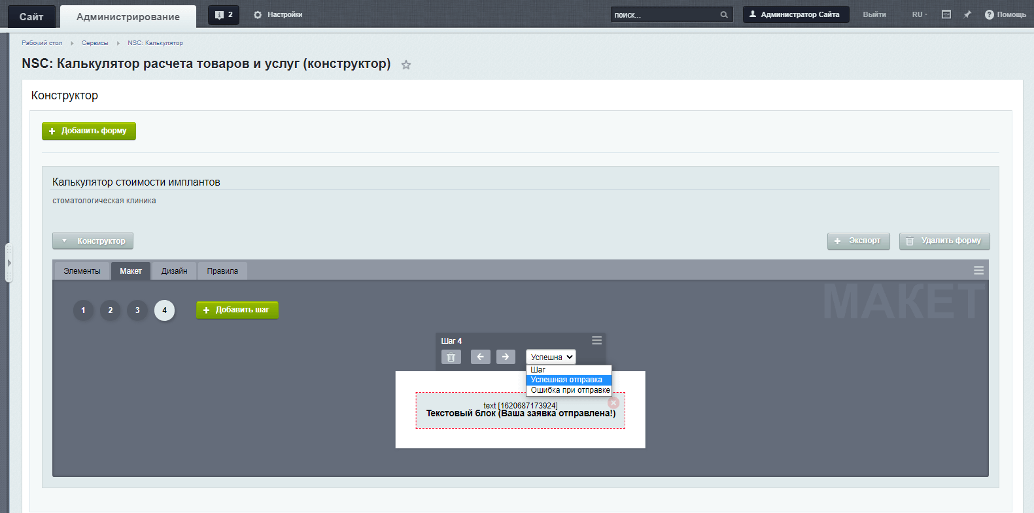
Task: Open the constructor tabs hamburger menu
Action: (x=978, y=271)
